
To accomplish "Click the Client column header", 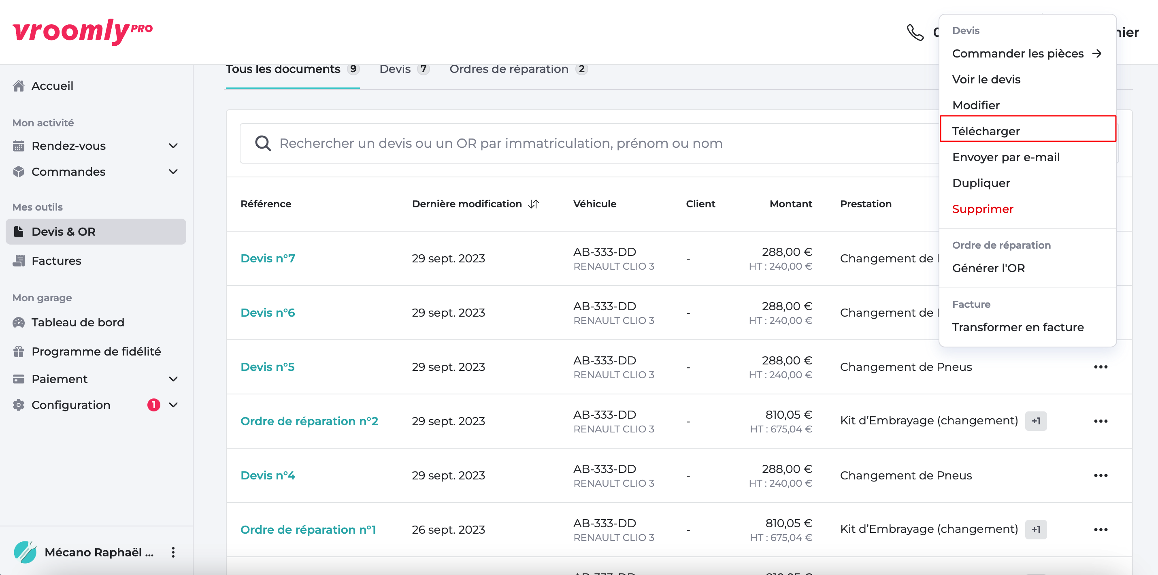I will pyautogui.click(x=700, y=204).
